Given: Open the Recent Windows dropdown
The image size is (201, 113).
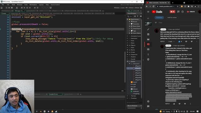Looking at the screenshot, I should point(141,106).
